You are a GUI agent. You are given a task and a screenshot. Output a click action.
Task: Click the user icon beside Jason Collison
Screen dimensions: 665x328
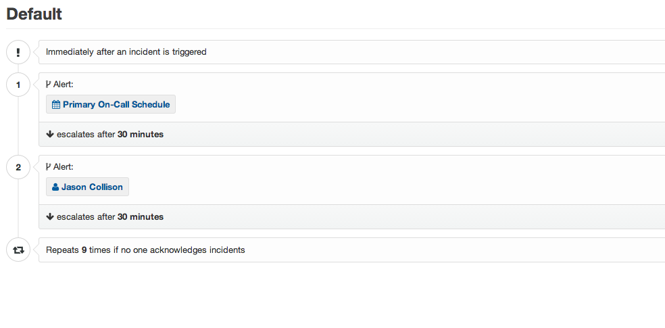[x=55, y=187]
